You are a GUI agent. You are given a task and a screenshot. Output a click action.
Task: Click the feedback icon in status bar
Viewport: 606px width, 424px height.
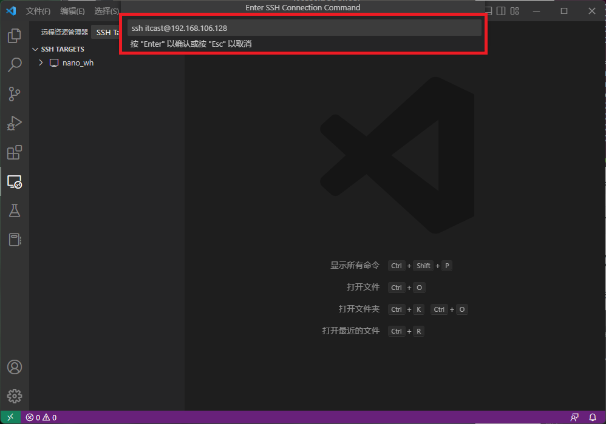(x=574, y=417)
